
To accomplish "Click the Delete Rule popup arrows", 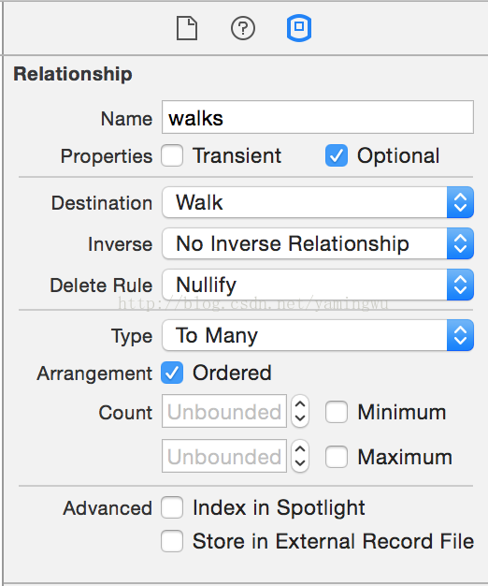I will pos(460,285).
